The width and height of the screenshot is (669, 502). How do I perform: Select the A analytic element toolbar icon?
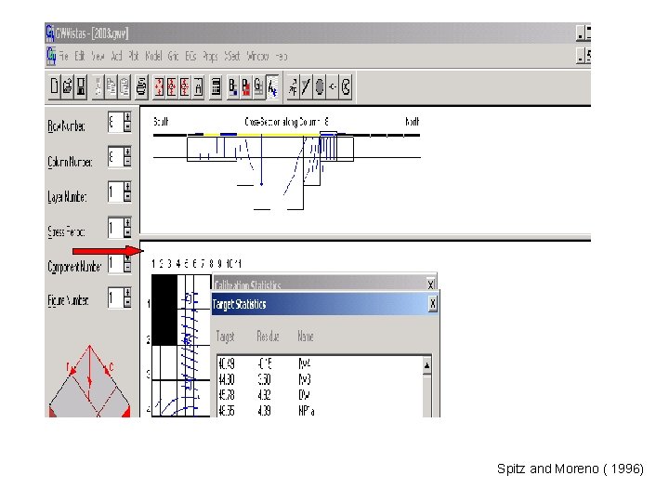point(272,87)
